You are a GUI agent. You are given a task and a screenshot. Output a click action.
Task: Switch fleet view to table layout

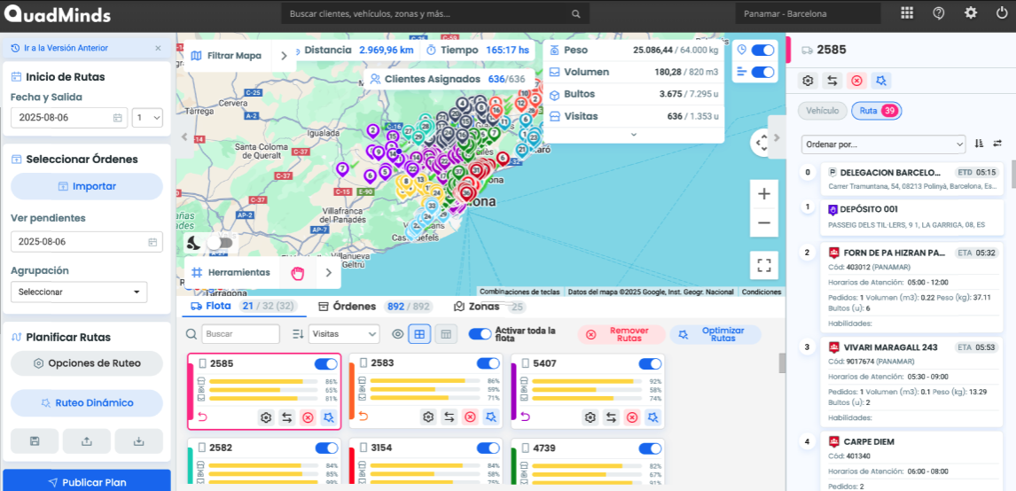[x=446, y=334]
